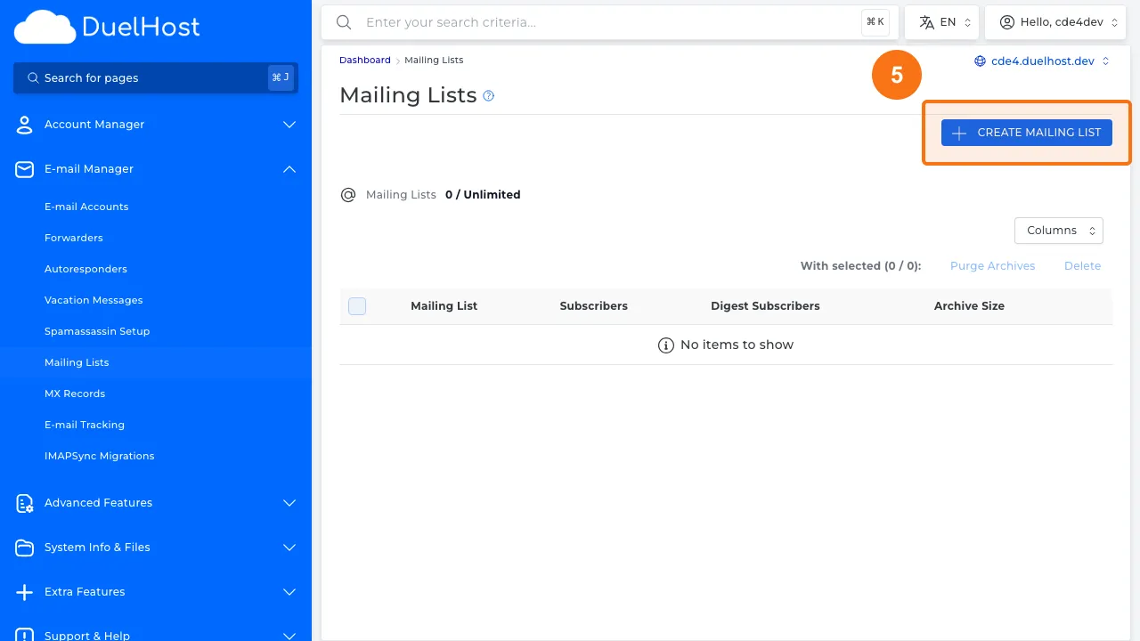Screen dimensions: 1140x641
Task: Select the E-mail Manager envelope icon
Action: [x=24, y=169]
